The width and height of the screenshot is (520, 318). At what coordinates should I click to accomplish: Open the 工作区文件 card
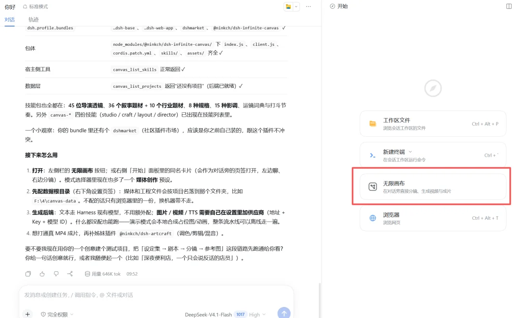pyautogui.click(x=433, y=124)
